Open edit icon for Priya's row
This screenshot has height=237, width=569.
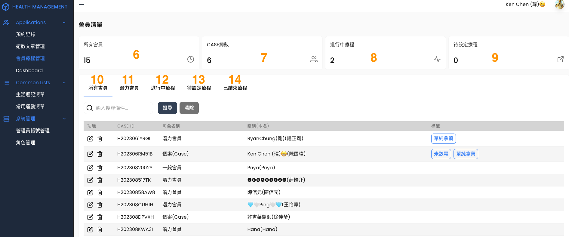tap(90, 168)
